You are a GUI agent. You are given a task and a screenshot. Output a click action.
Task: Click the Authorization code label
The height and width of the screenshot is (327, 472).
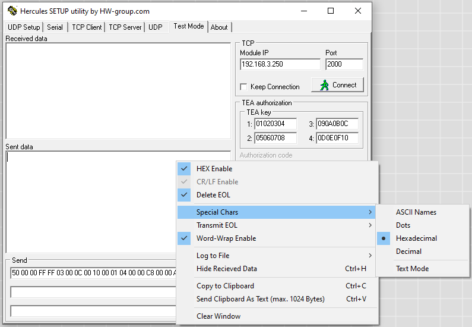pos(266,155)
